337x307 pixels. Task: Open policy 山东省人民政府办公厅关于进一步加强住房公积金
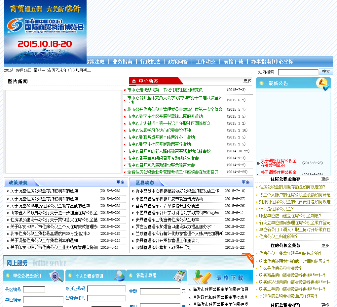(54, 213)
